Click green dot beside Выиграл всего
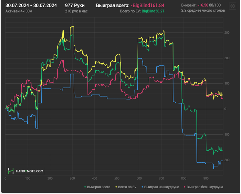Viewport: 241px width, 194px height. click(x=85, y=187)
